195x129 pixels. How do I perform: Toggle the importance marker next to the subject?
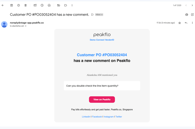[x=92, y=15]
